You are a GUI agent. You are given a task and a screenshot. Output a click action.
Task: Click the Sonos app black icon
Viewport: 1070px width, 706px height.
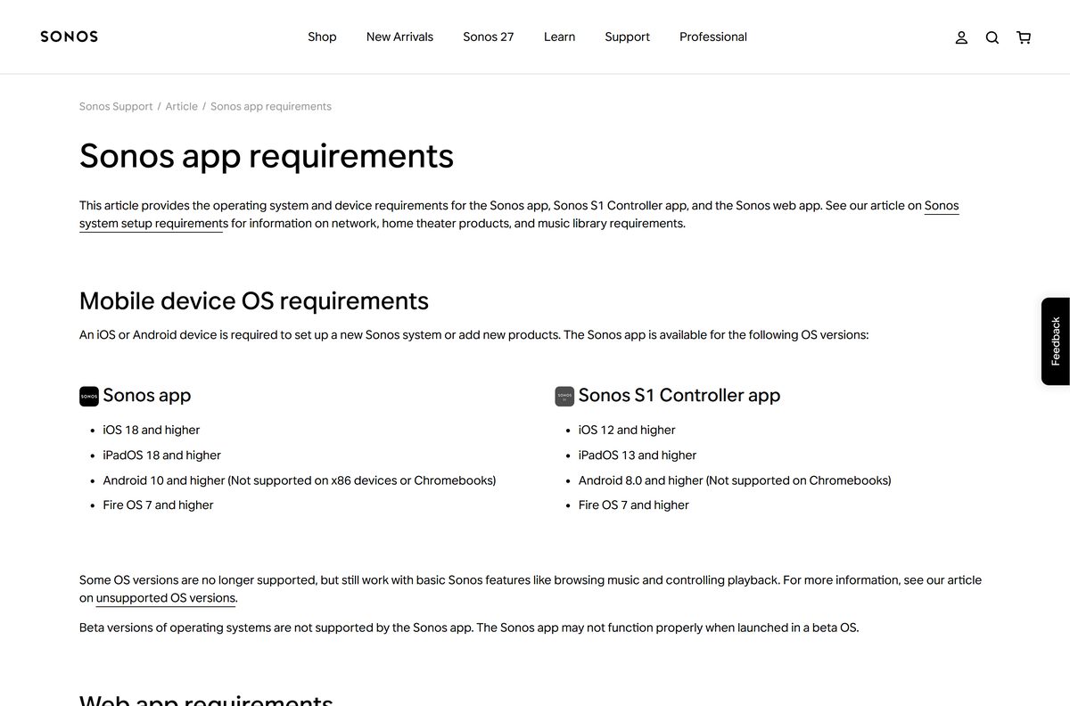point(89,396)
